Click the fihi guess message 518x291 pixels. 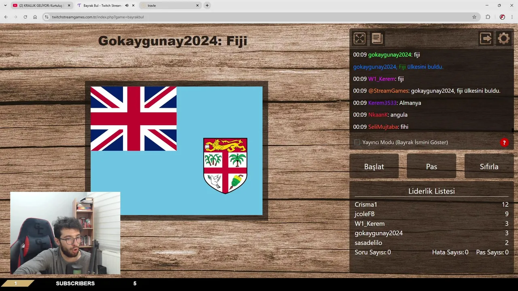tap(404, 127)
